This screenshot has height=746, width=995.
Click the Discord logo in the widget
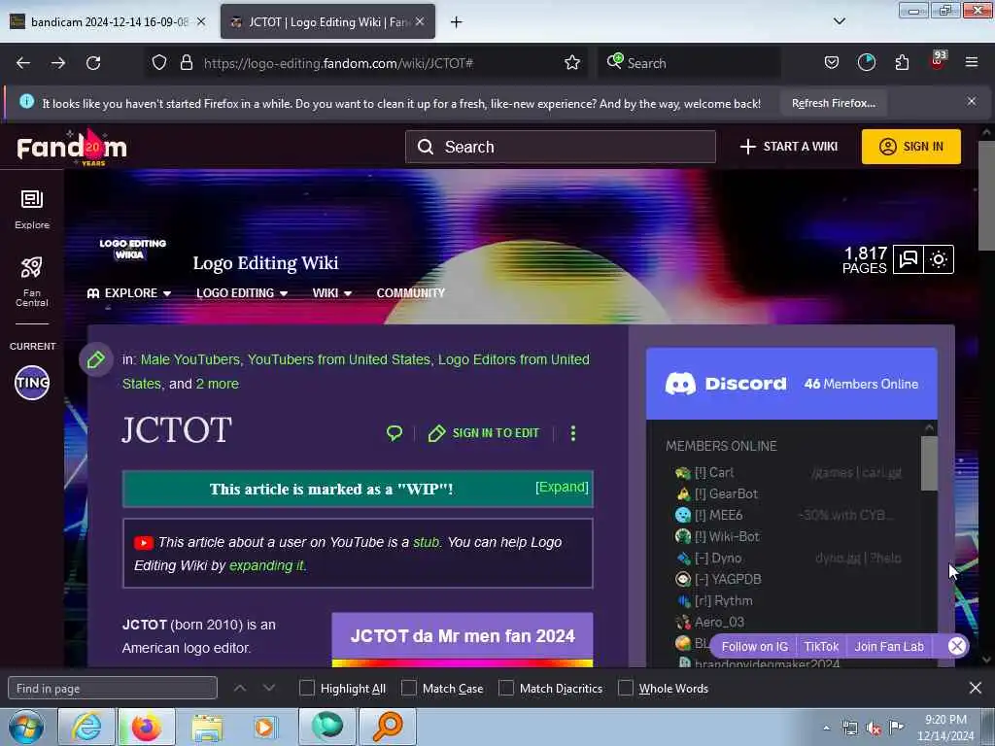(x=725, y=384)
